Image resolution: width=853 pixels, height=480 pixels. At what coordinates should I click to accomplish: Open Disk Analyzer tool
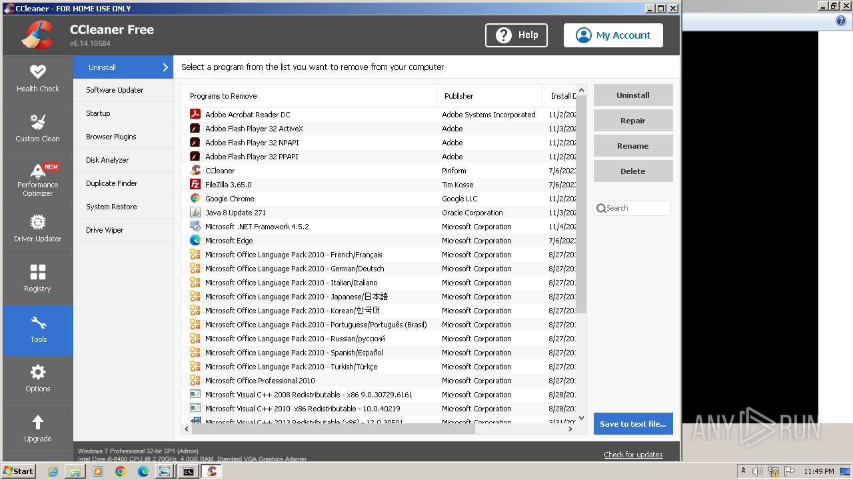[123, 160]
